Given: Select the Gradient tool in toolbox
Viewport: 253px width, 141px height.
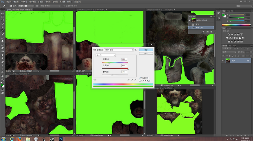Looking at the screenshot, I should (2, 52).
